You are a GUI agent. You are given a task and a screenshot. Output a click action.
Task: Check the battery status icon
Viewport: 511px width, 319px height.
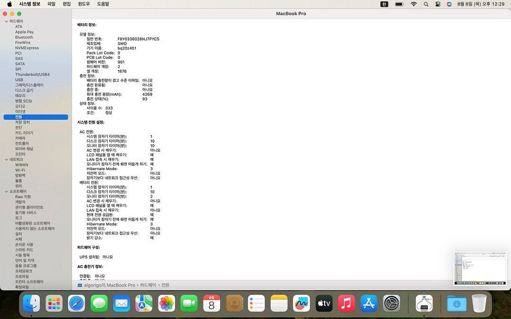399,4
